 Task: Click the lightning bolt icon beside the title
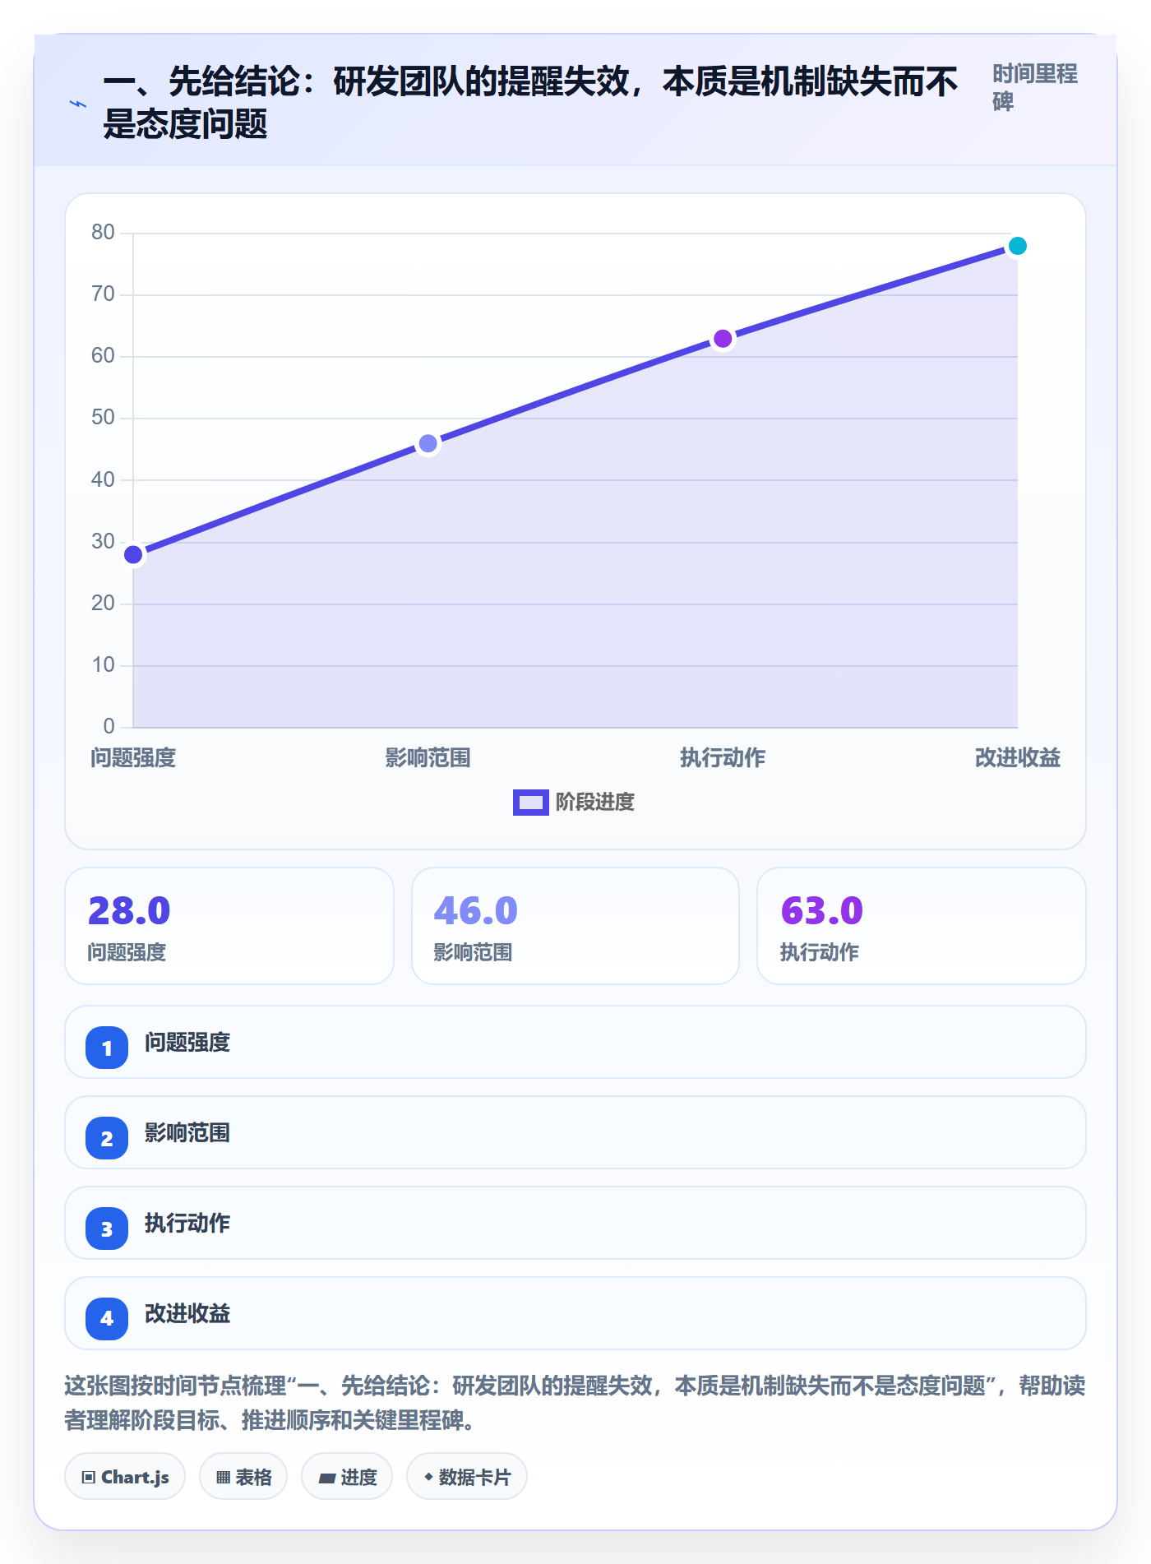click(x=78, y=104)
